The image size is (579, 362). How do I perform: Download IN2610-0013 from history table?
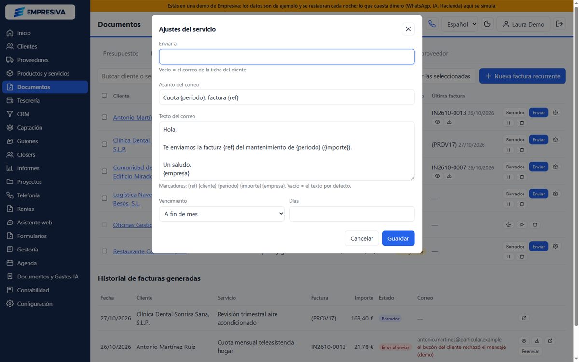pyautogui.click(x=537, y=341)
